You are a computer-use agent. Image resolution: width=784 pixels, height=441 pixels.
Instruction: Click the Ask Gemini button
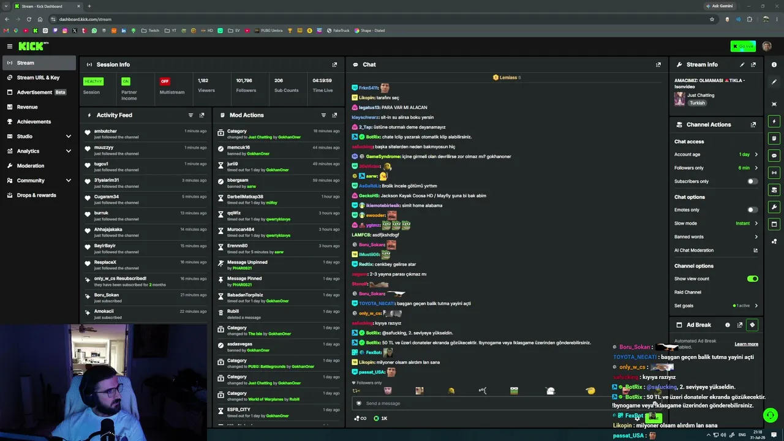(x=720, y=6)
